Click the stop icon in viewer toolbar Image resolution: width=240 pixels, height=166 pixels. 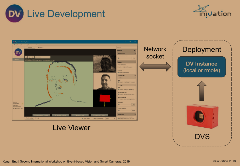[x=26, y=57]
